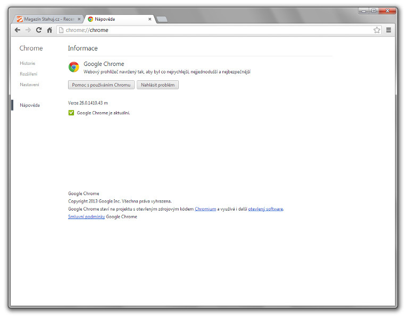Select the Nápověda tab

click(120, 19)
